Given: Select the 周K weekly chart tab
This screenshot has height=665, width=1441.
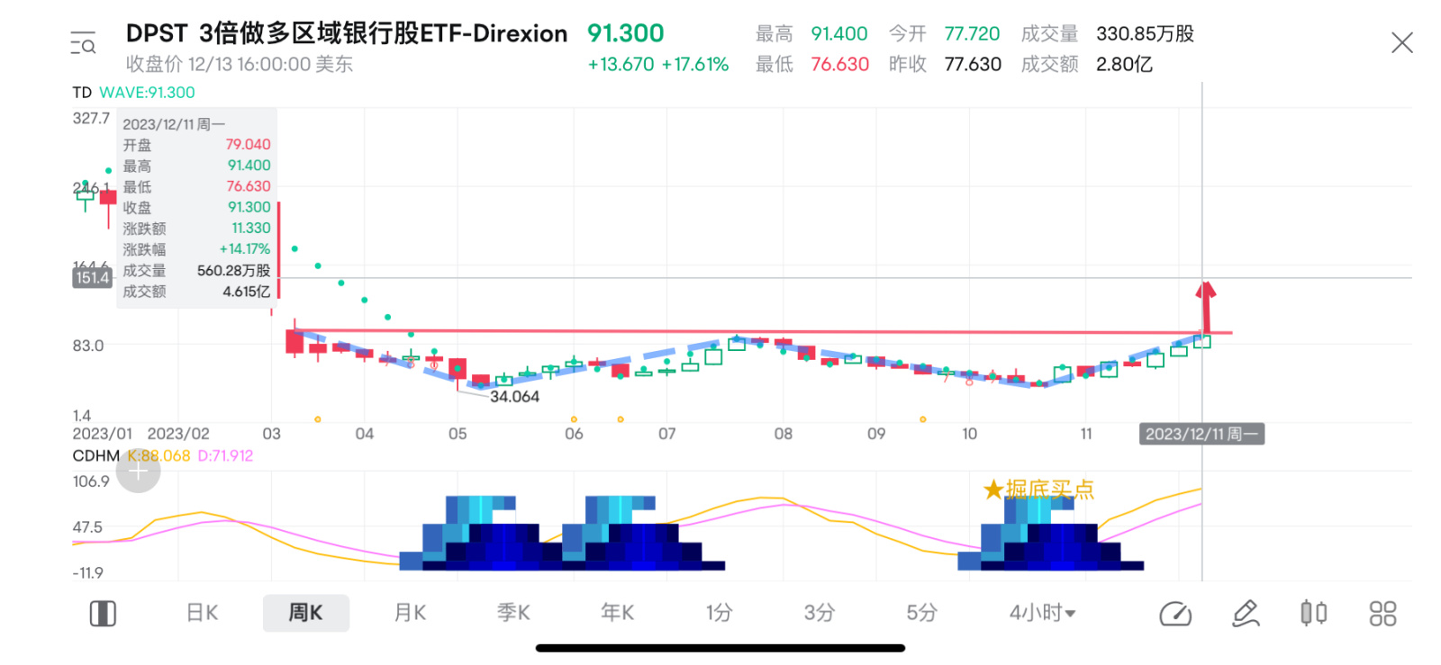Looking at the screenshot, I should click(306, 613).
